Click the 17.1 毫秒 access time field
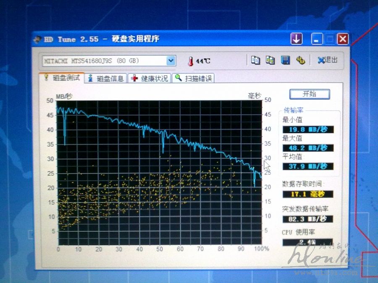This screenshot has width=378, height=283. pyautogui.click(x=307, y=194)
